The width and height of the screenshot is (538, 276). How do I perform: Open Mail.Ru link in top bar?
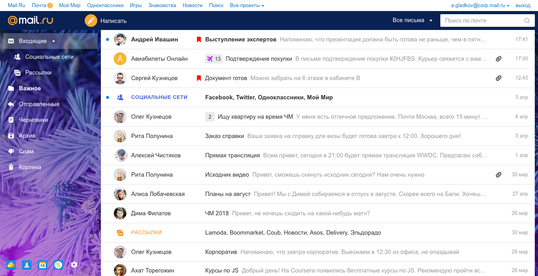pyautogui.click(x=17, y=6)
